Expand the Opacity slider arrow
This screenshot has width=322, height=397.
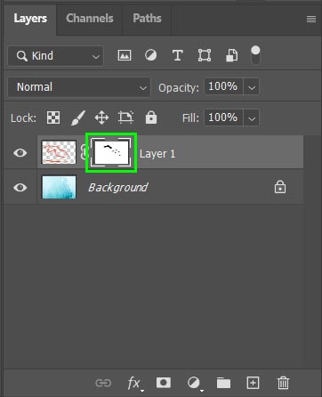coord(252,87)
